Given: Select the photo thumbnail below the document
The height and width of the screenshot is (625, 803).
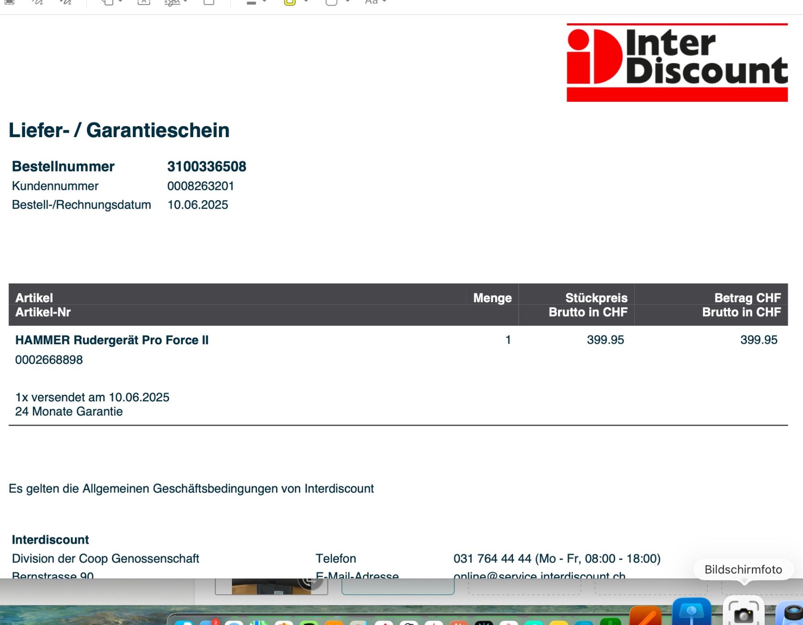Looking at the screenshot, I should [x=272, y=587].
